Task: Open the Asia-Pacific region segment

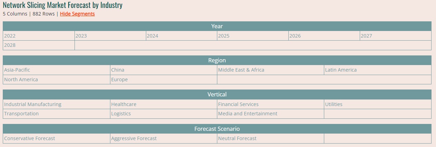Action: coord(17,70)
